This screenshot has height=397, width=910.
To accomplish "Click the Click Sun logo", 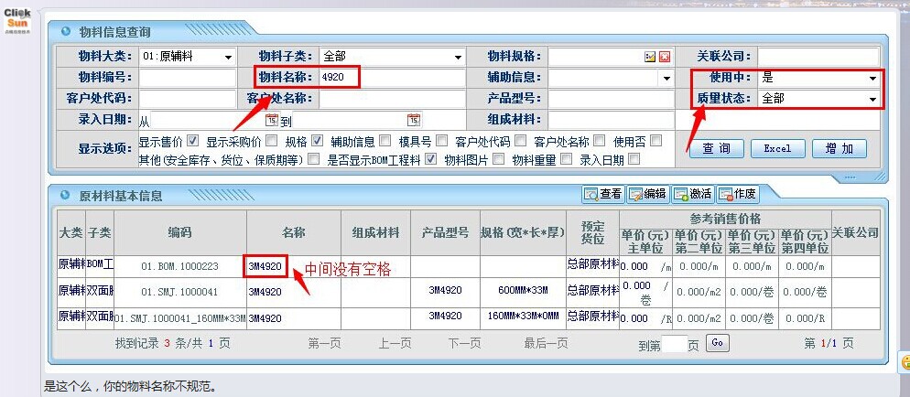I will coord(16,21).
